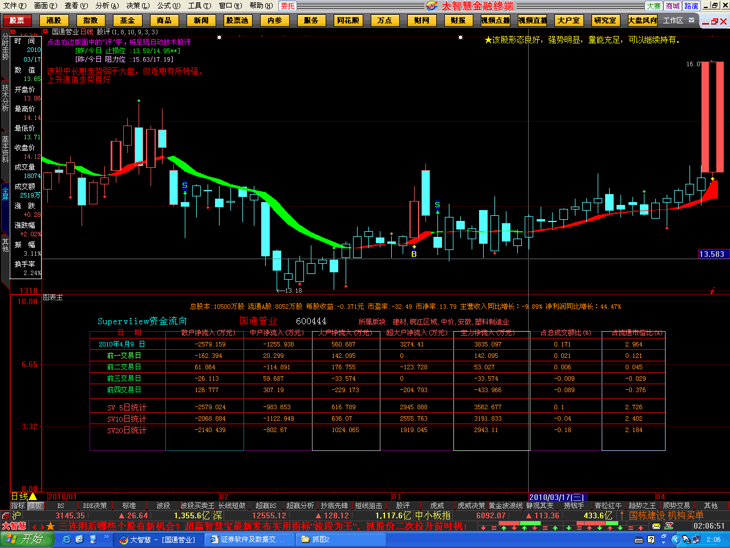Switch to the 全屏 side tab

pos(5,194)
